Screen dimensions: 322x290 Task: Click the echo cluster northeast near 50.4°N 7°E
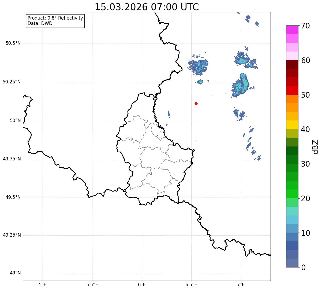click(x=245, y=60)
